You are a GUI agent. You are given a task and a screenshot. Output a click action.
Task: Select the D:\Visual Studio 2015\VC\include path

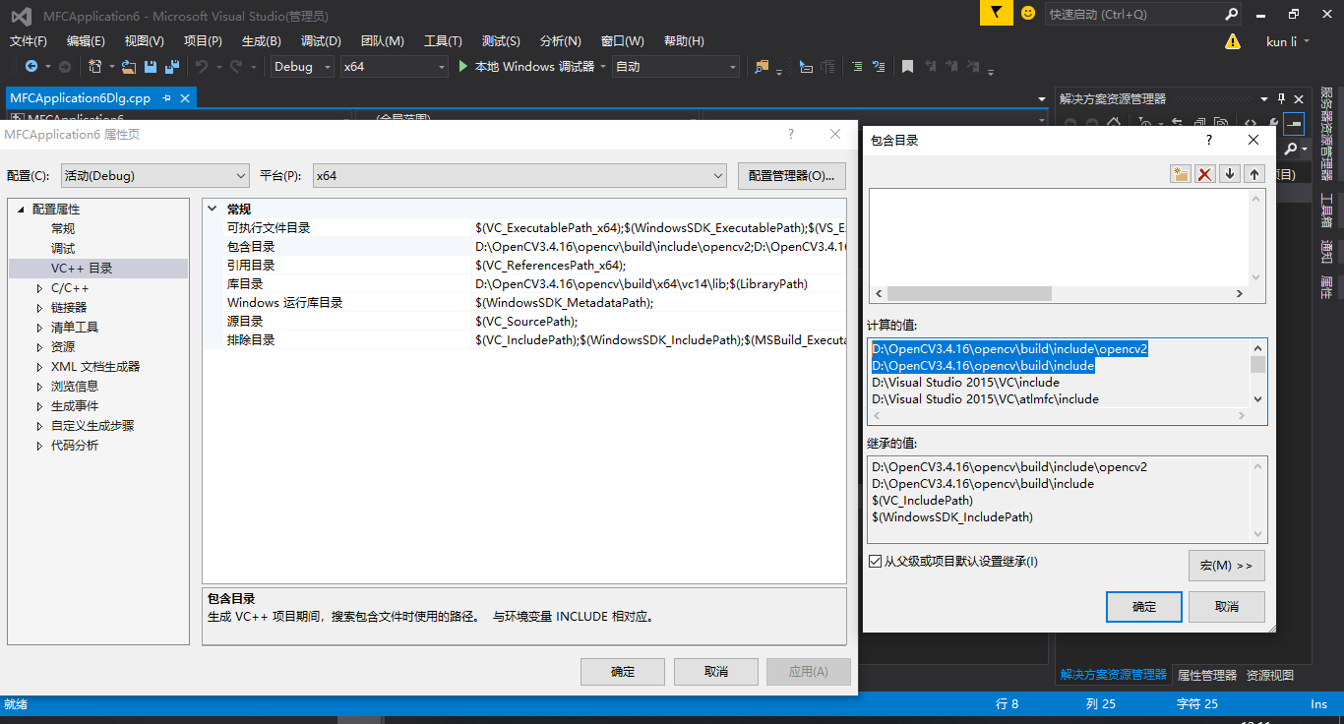pyautogui.click(x=967, y=382)
